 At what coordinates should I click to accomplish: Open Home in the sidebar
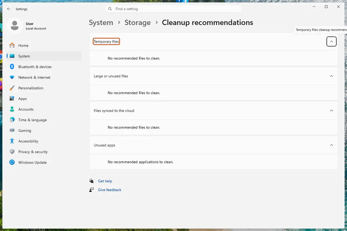(x=44, y=45)
